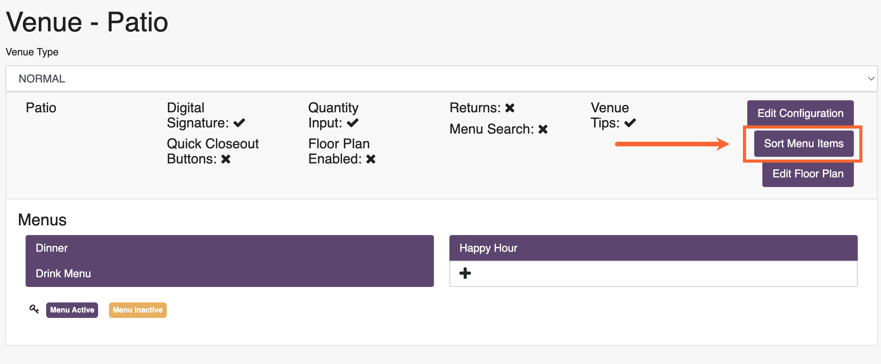The width and height of the screenshot is (881, 364).
Task: Click the orange Menu Inactive badge
Action: click(138, 310)
